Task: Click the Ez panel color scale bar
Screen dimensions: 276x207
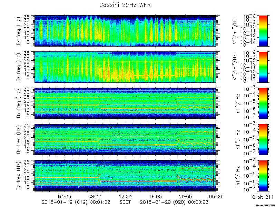Action: [x=263, y=67]
